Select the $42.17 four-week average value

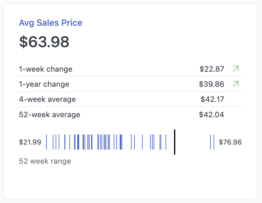pos(212,99)
